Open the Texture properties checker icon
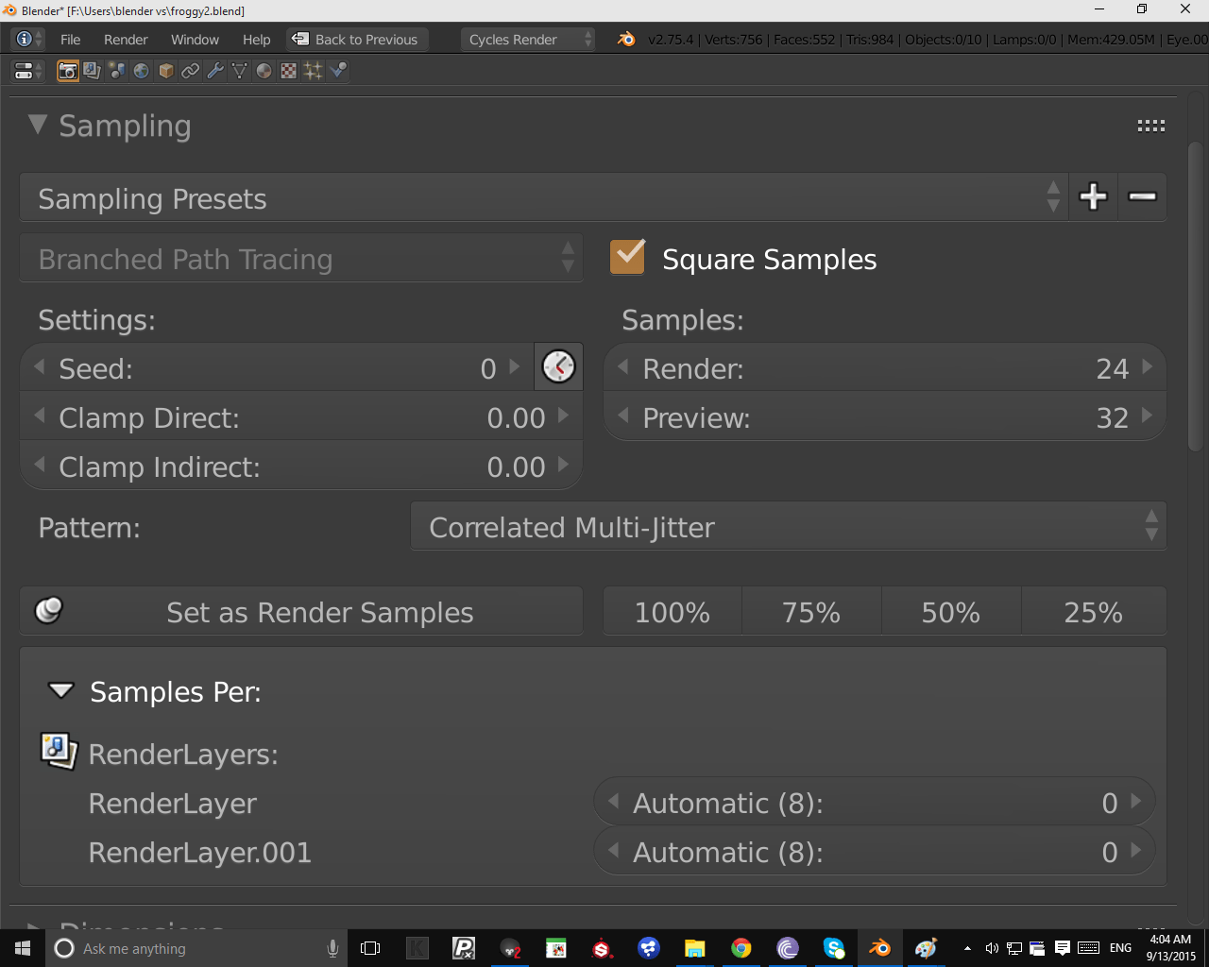1209x967 pixels. (288, 71)
